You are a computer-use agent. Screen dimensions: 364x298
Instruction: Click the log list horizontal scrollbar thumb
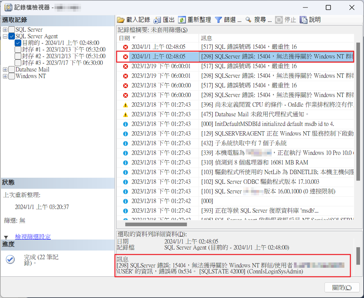[x=156, y=224]
